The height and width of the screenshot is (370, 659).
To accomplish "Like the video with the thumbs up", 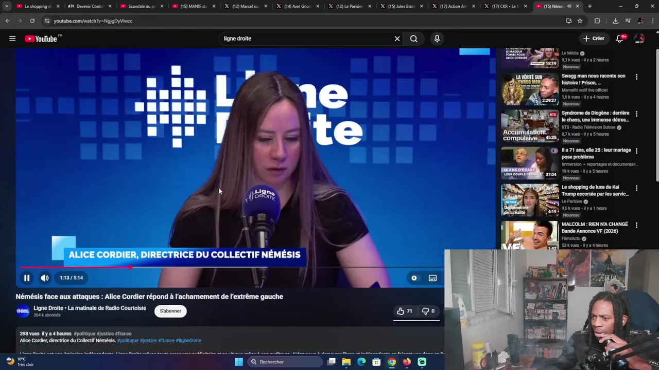I will (x=404, y=311).
